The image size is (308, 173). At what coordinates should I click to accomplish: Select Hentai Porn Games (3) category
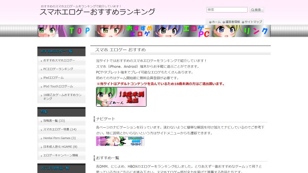point(59,138)
